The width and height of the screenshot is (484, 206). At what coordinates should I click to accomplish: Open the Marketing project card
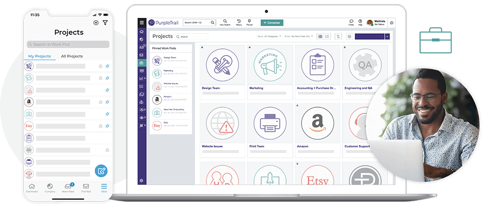270,72
